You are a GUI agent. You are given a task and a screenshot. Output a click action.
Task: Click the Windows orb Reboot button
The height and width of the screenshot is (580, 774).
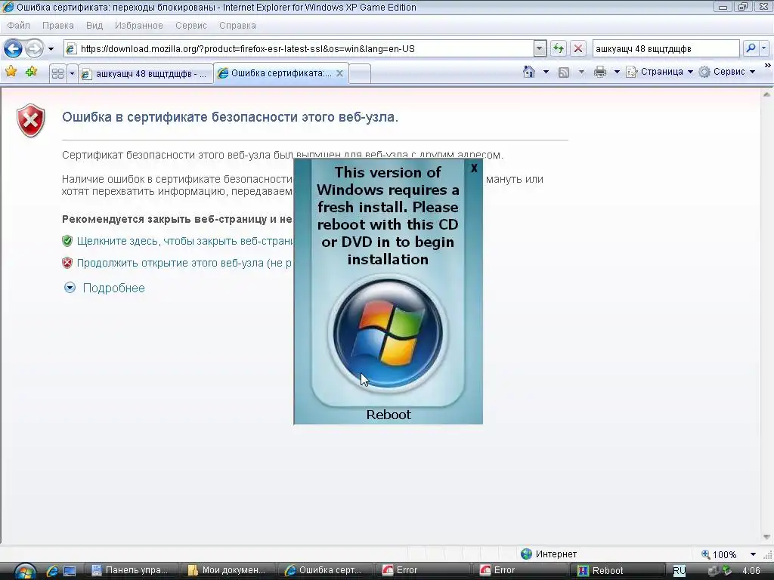click(x=388, y=333)
